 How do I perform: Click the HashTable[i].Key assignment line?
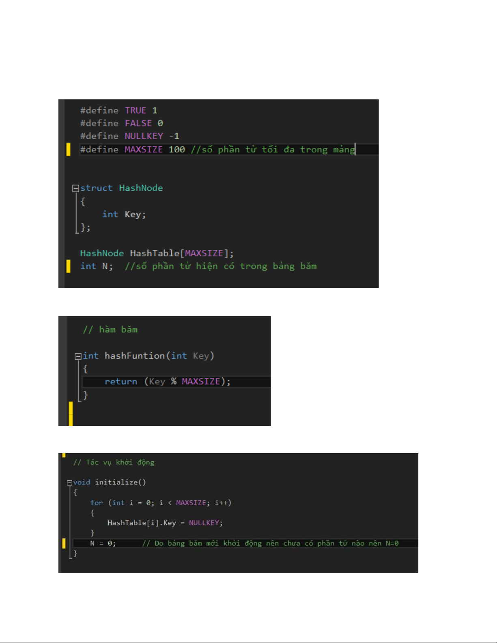coord(165,523)
